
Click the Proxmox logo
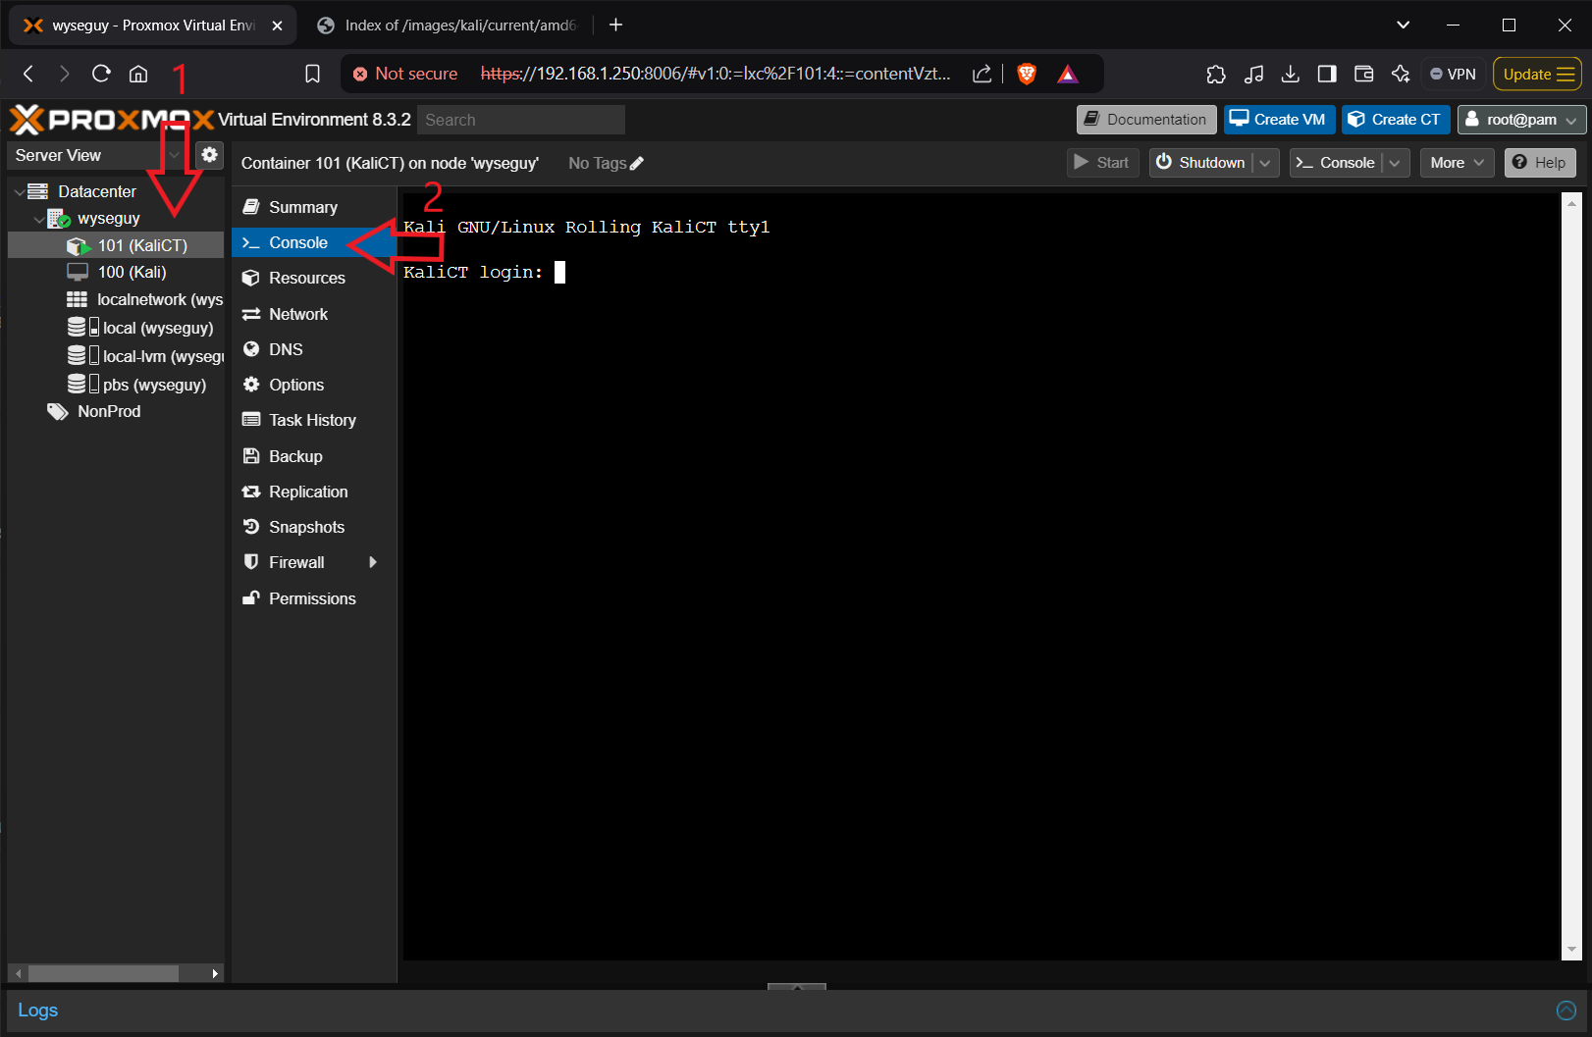tap(111, 120)
